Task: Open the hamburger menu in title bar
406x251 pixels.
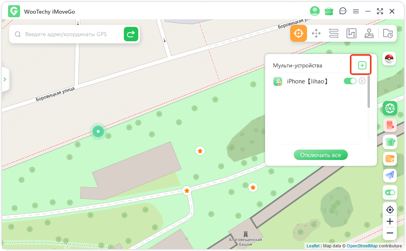Action: tap(356, 11)
